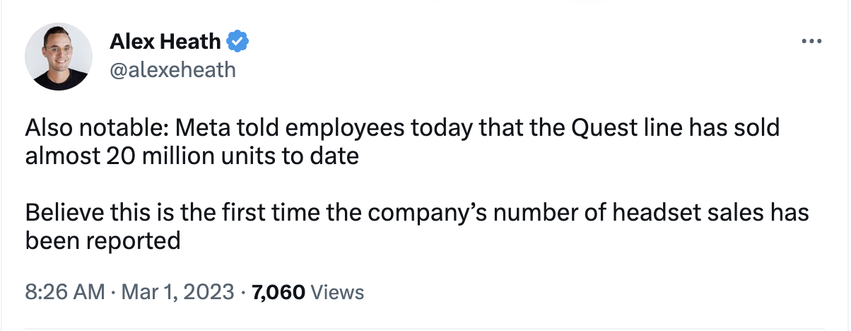
Task: Click "been reported" on the tweet's last line
Action: (103, 241)
